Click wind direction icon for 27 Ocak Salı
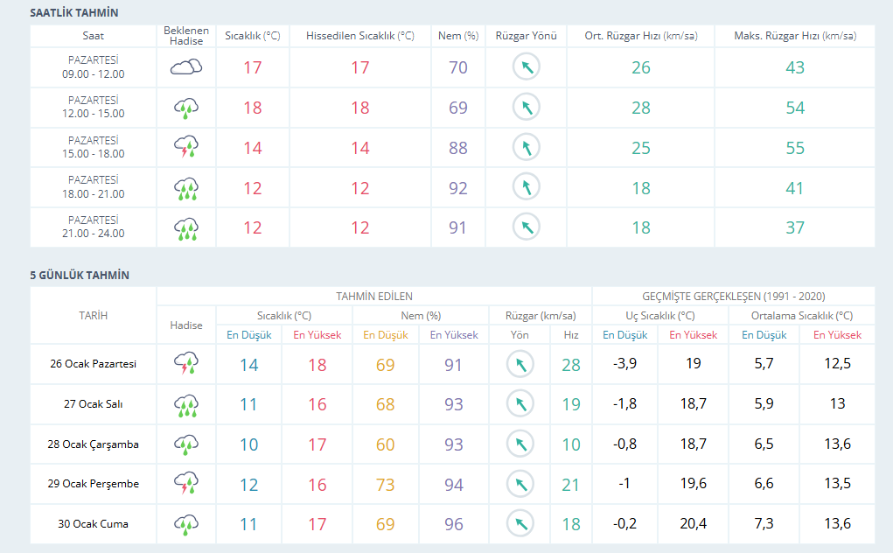 coord(520,403)
